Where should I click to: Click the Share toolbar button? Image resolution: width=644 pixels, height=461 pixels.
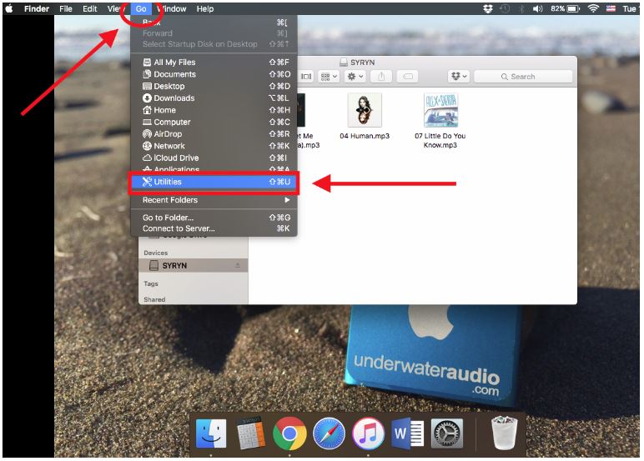coord(381,77)
